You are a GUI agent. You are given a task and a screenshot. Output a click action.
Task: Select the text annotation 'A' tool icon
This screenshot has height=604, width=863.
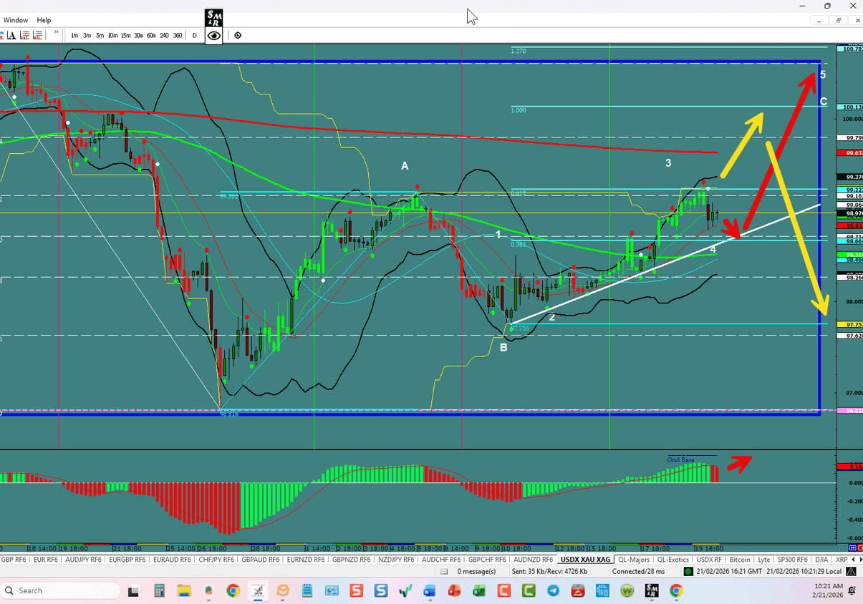coord(12,34)
